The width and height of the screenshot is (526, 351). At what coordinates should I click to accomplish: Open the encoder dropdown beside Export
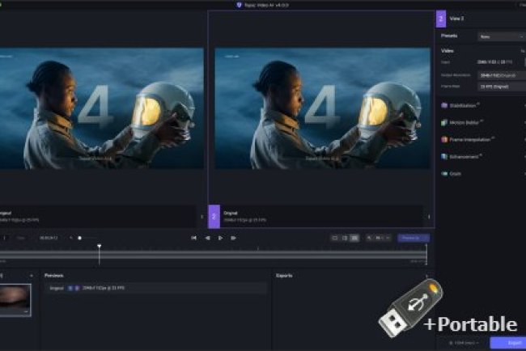tap(464, 343)
